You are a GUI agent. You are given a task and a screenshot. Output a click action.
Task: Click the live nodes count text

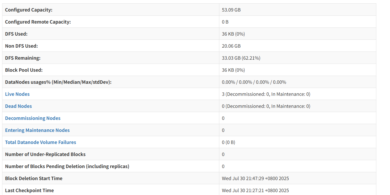click(x=266, y=94)
